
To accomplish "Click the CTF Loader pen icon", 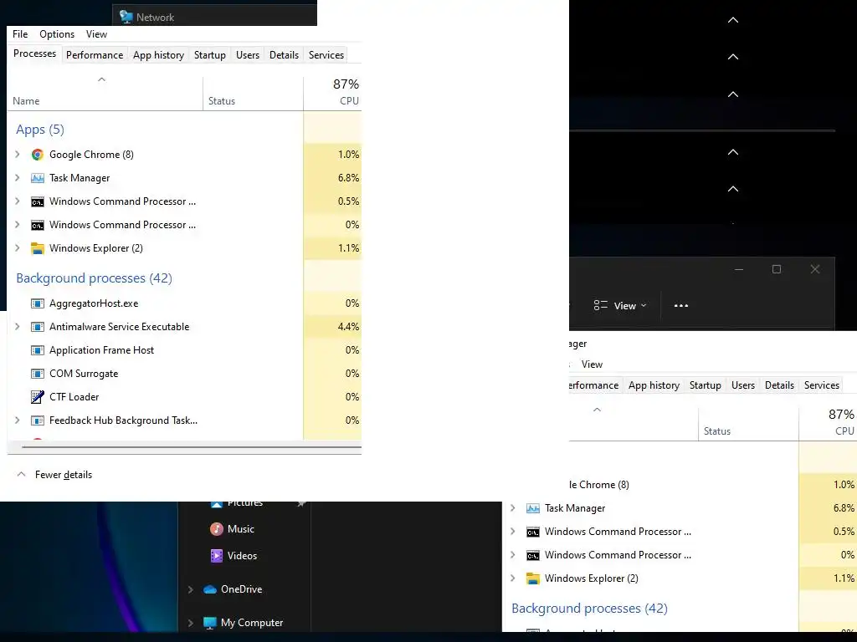I will point(37,397).
